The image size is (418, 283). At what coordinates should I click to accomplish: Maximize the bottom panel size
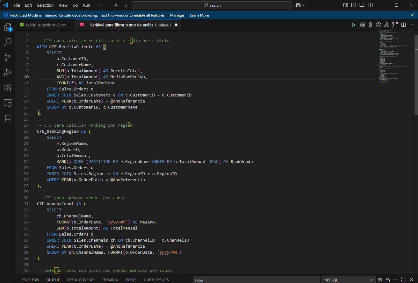point(404,280)
